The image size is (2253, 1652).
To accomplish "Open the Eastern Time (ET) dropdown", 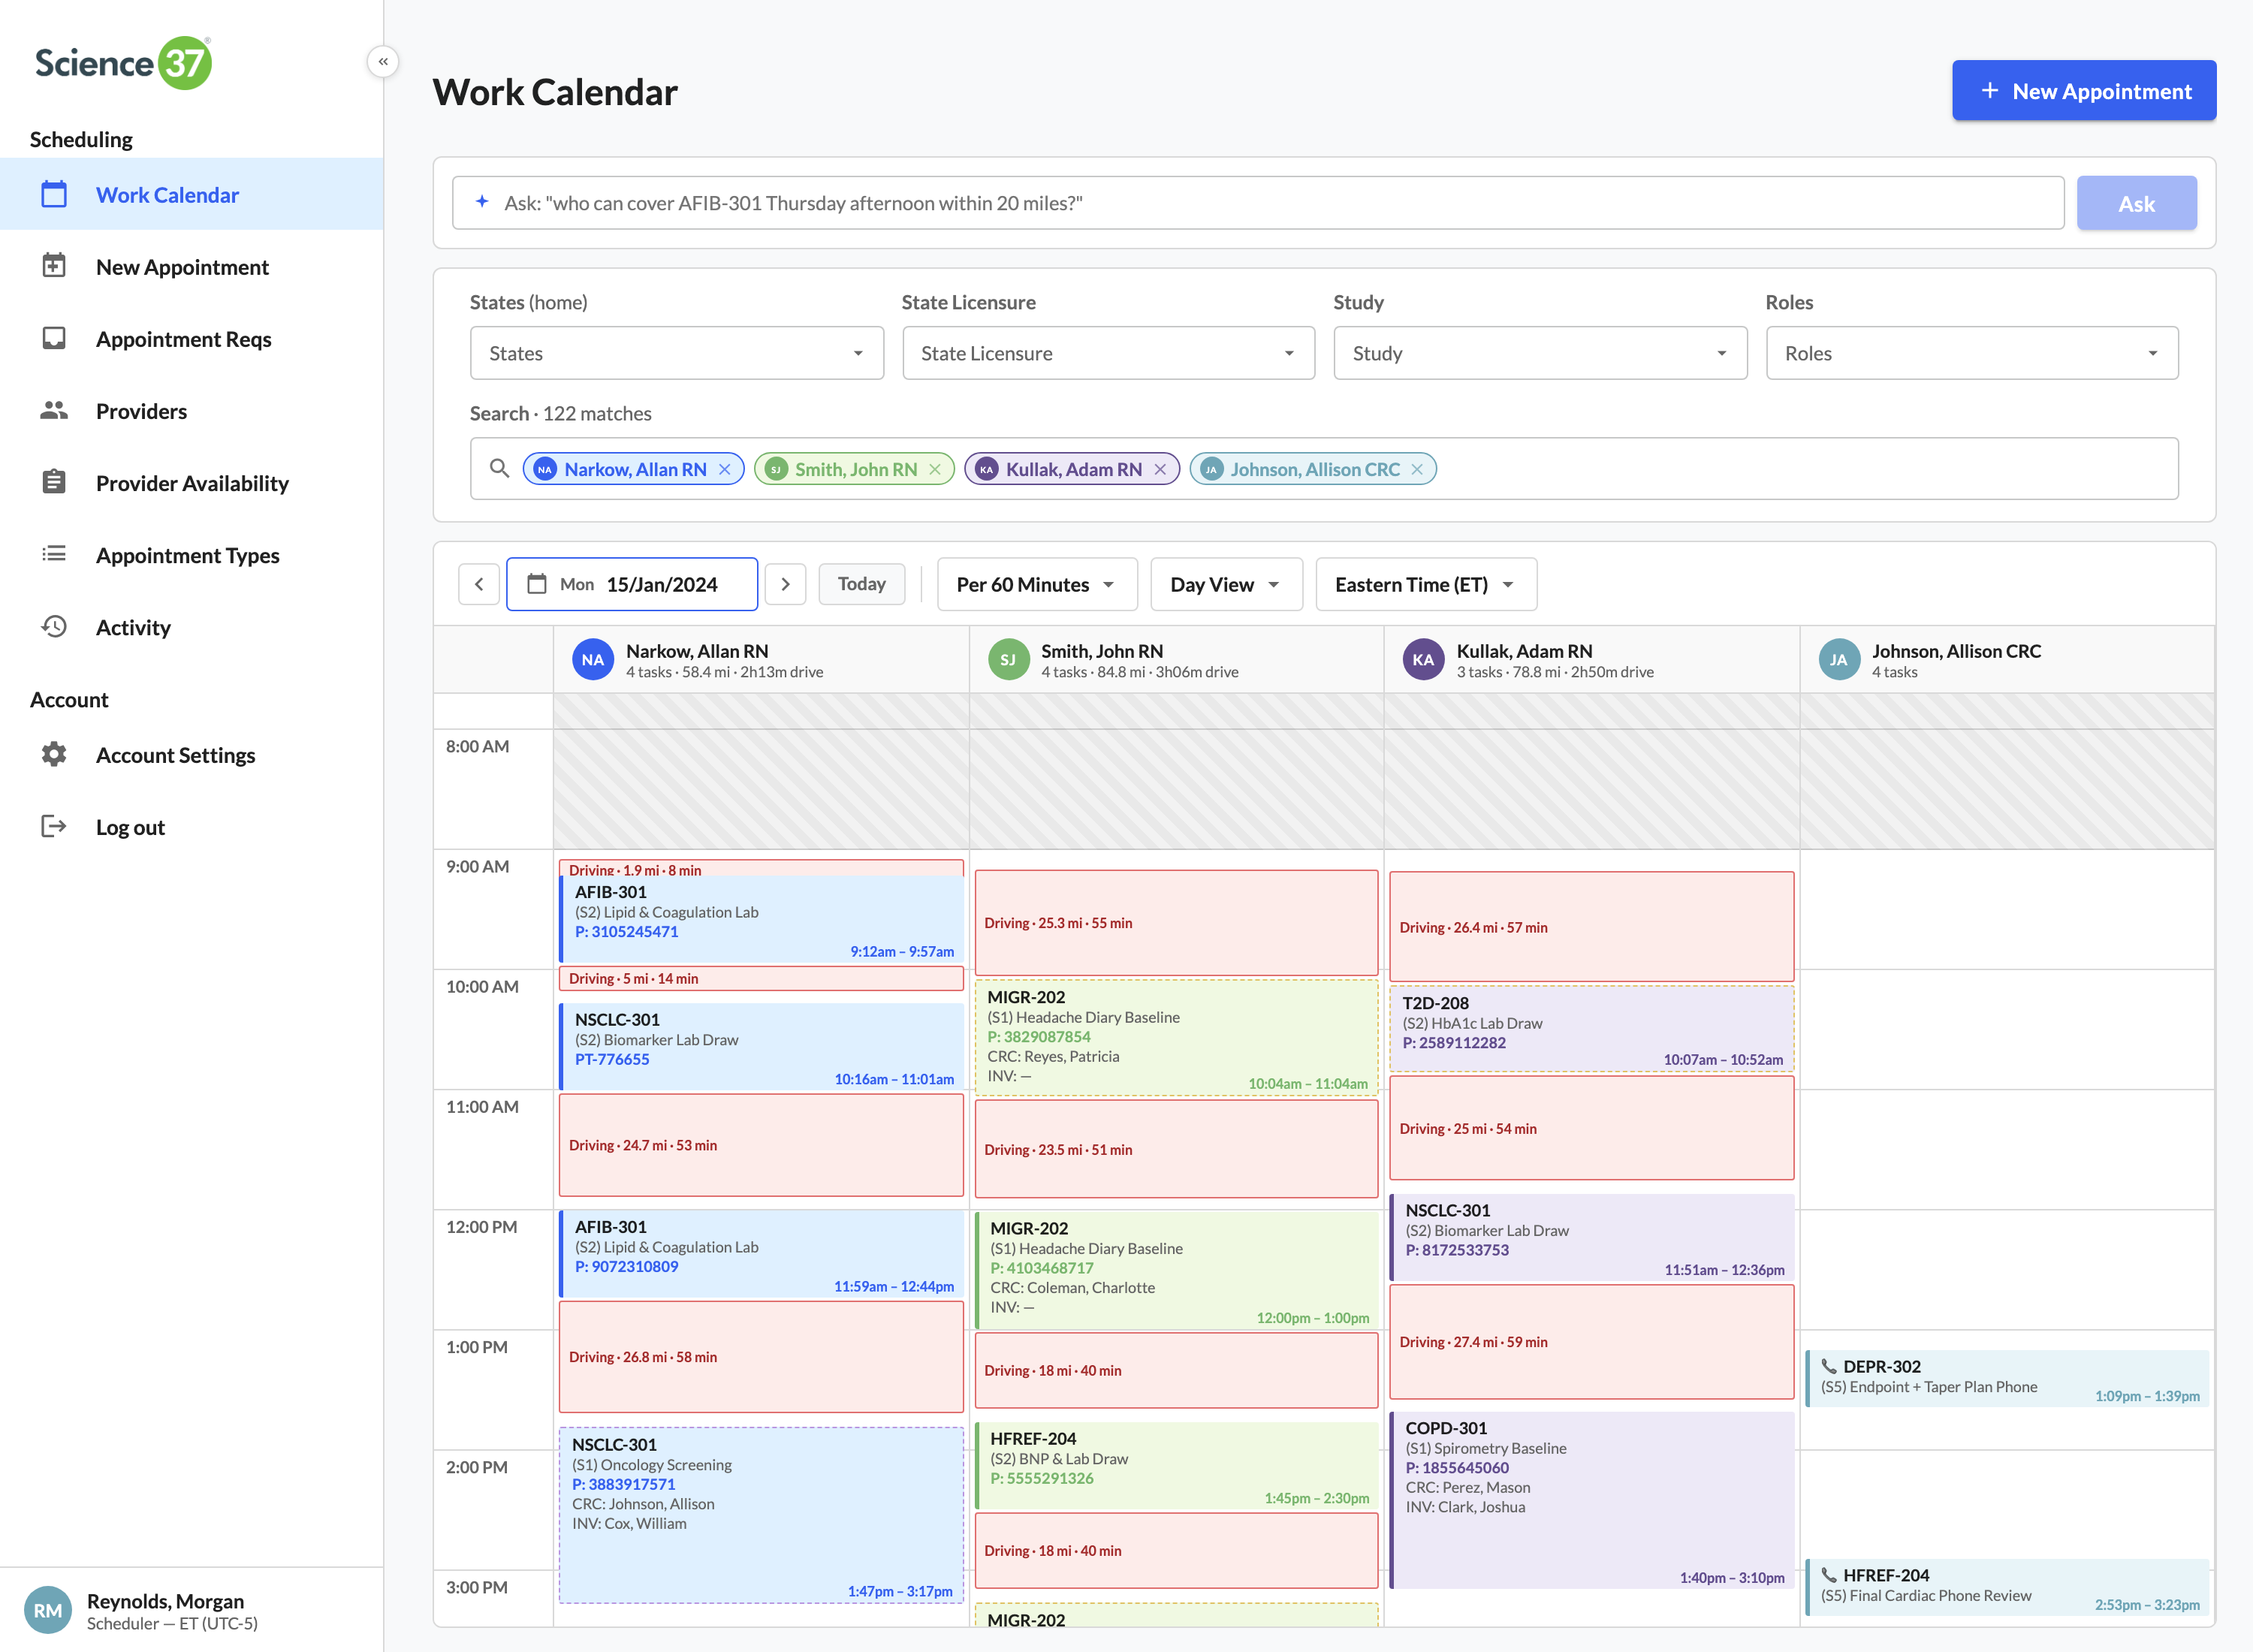I will 1426,584.
